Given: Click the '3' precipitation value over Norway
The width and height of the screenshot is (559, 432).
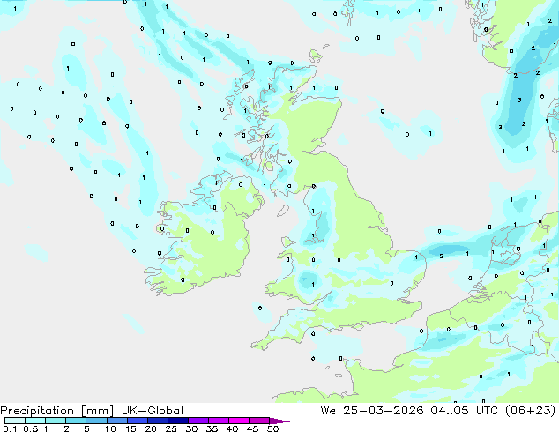Looking at the screenshot, I should tap(520, 101).
